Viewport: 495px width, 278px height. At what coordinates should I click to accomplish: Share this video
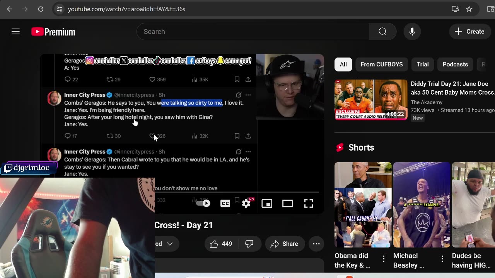[284, 244]
